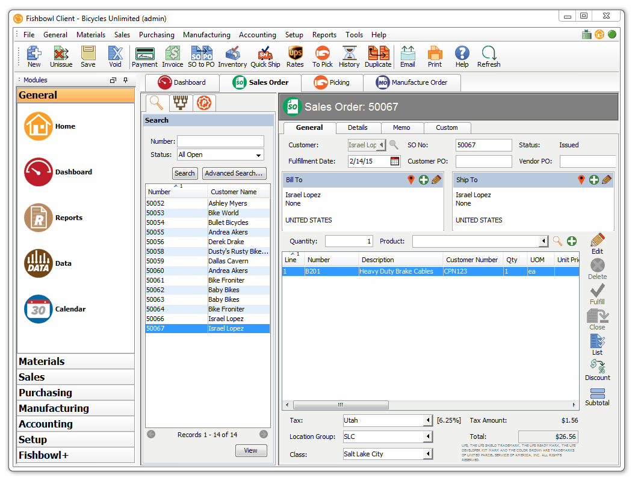This screenshot has height=481, width=632.
Task: Open the File menu
Action: point(29,35)
